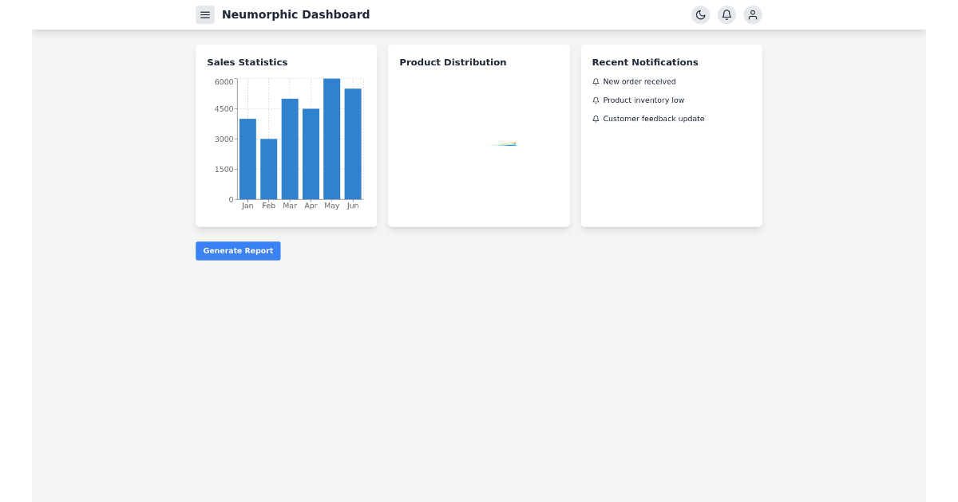Open the Customer feedback update notification

pos(654,118)
